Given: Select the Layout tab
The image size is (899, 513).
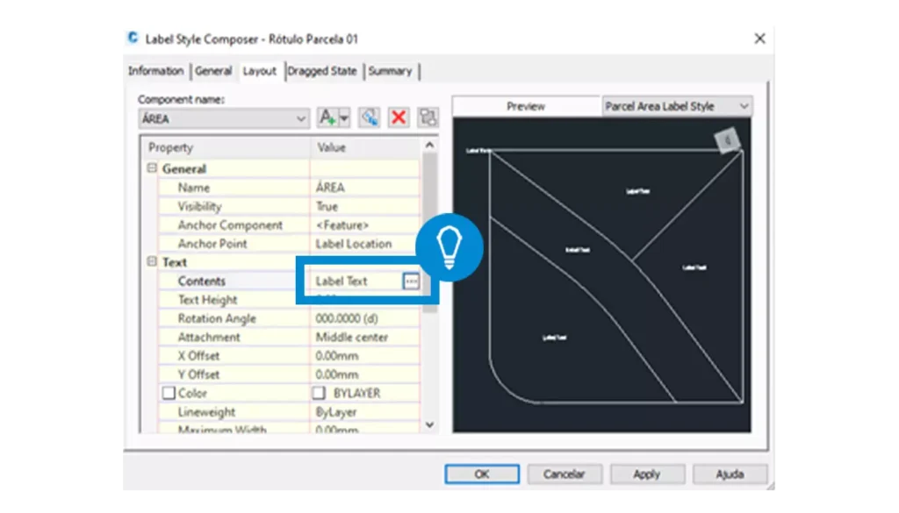Looking at the screenshot, I should [260, 71].
